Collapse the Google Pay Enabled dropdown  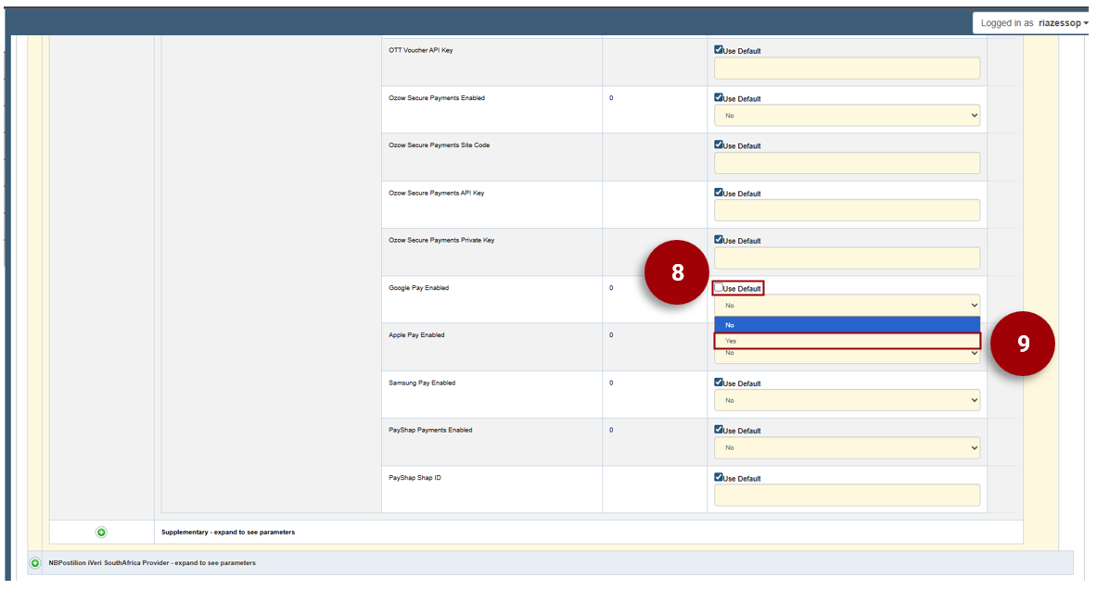[846, 305]
